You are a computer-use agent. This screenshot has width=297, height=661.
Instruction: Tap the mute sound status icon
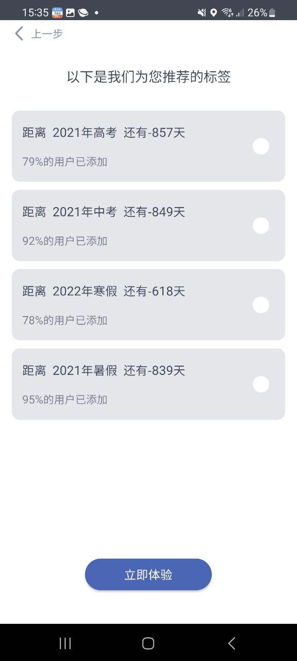tap(202, 9)
